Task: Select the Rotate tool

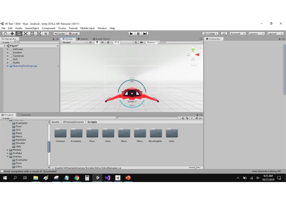Action: 19,34
